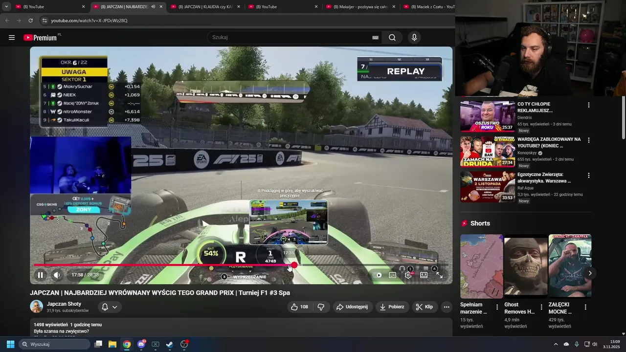Image resolution: width=626 pixels, height=352 pixels.
Task: Show next Shorts with arrow button
Action: pos(590,273)
